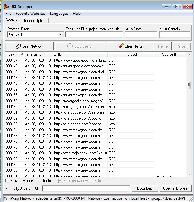The height and width of the screenshot is (202, 194).
Task: Select the row with index 000137
Action: point(79,60)
